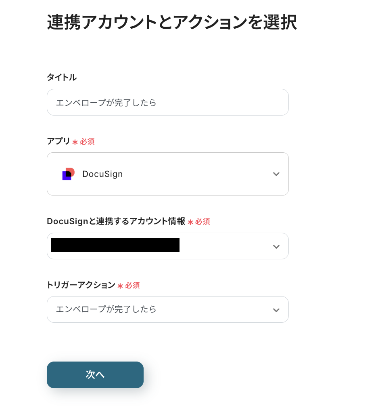Select the DocuSign app name text
The width and height of the screenshot is (380, 408).
(x=102, y=174)
